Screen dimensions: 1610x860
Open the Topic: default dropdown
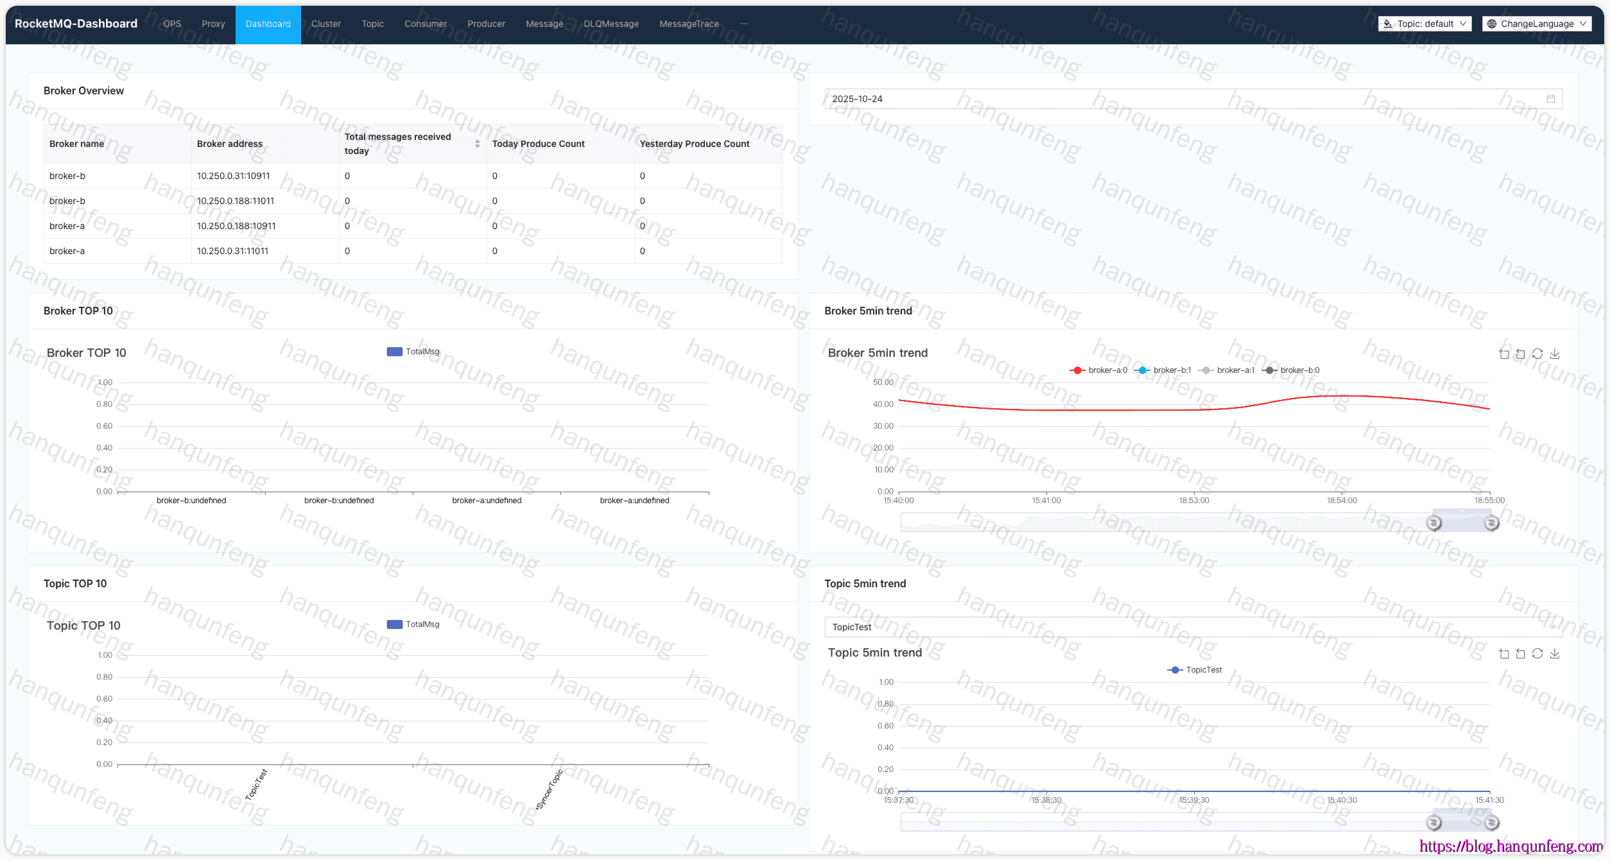[x=1424, y=24]
